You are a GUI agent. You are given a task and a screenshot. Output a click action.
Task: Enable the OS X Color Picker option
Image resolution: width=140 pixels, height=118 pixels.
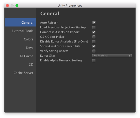tap(94, 37)
